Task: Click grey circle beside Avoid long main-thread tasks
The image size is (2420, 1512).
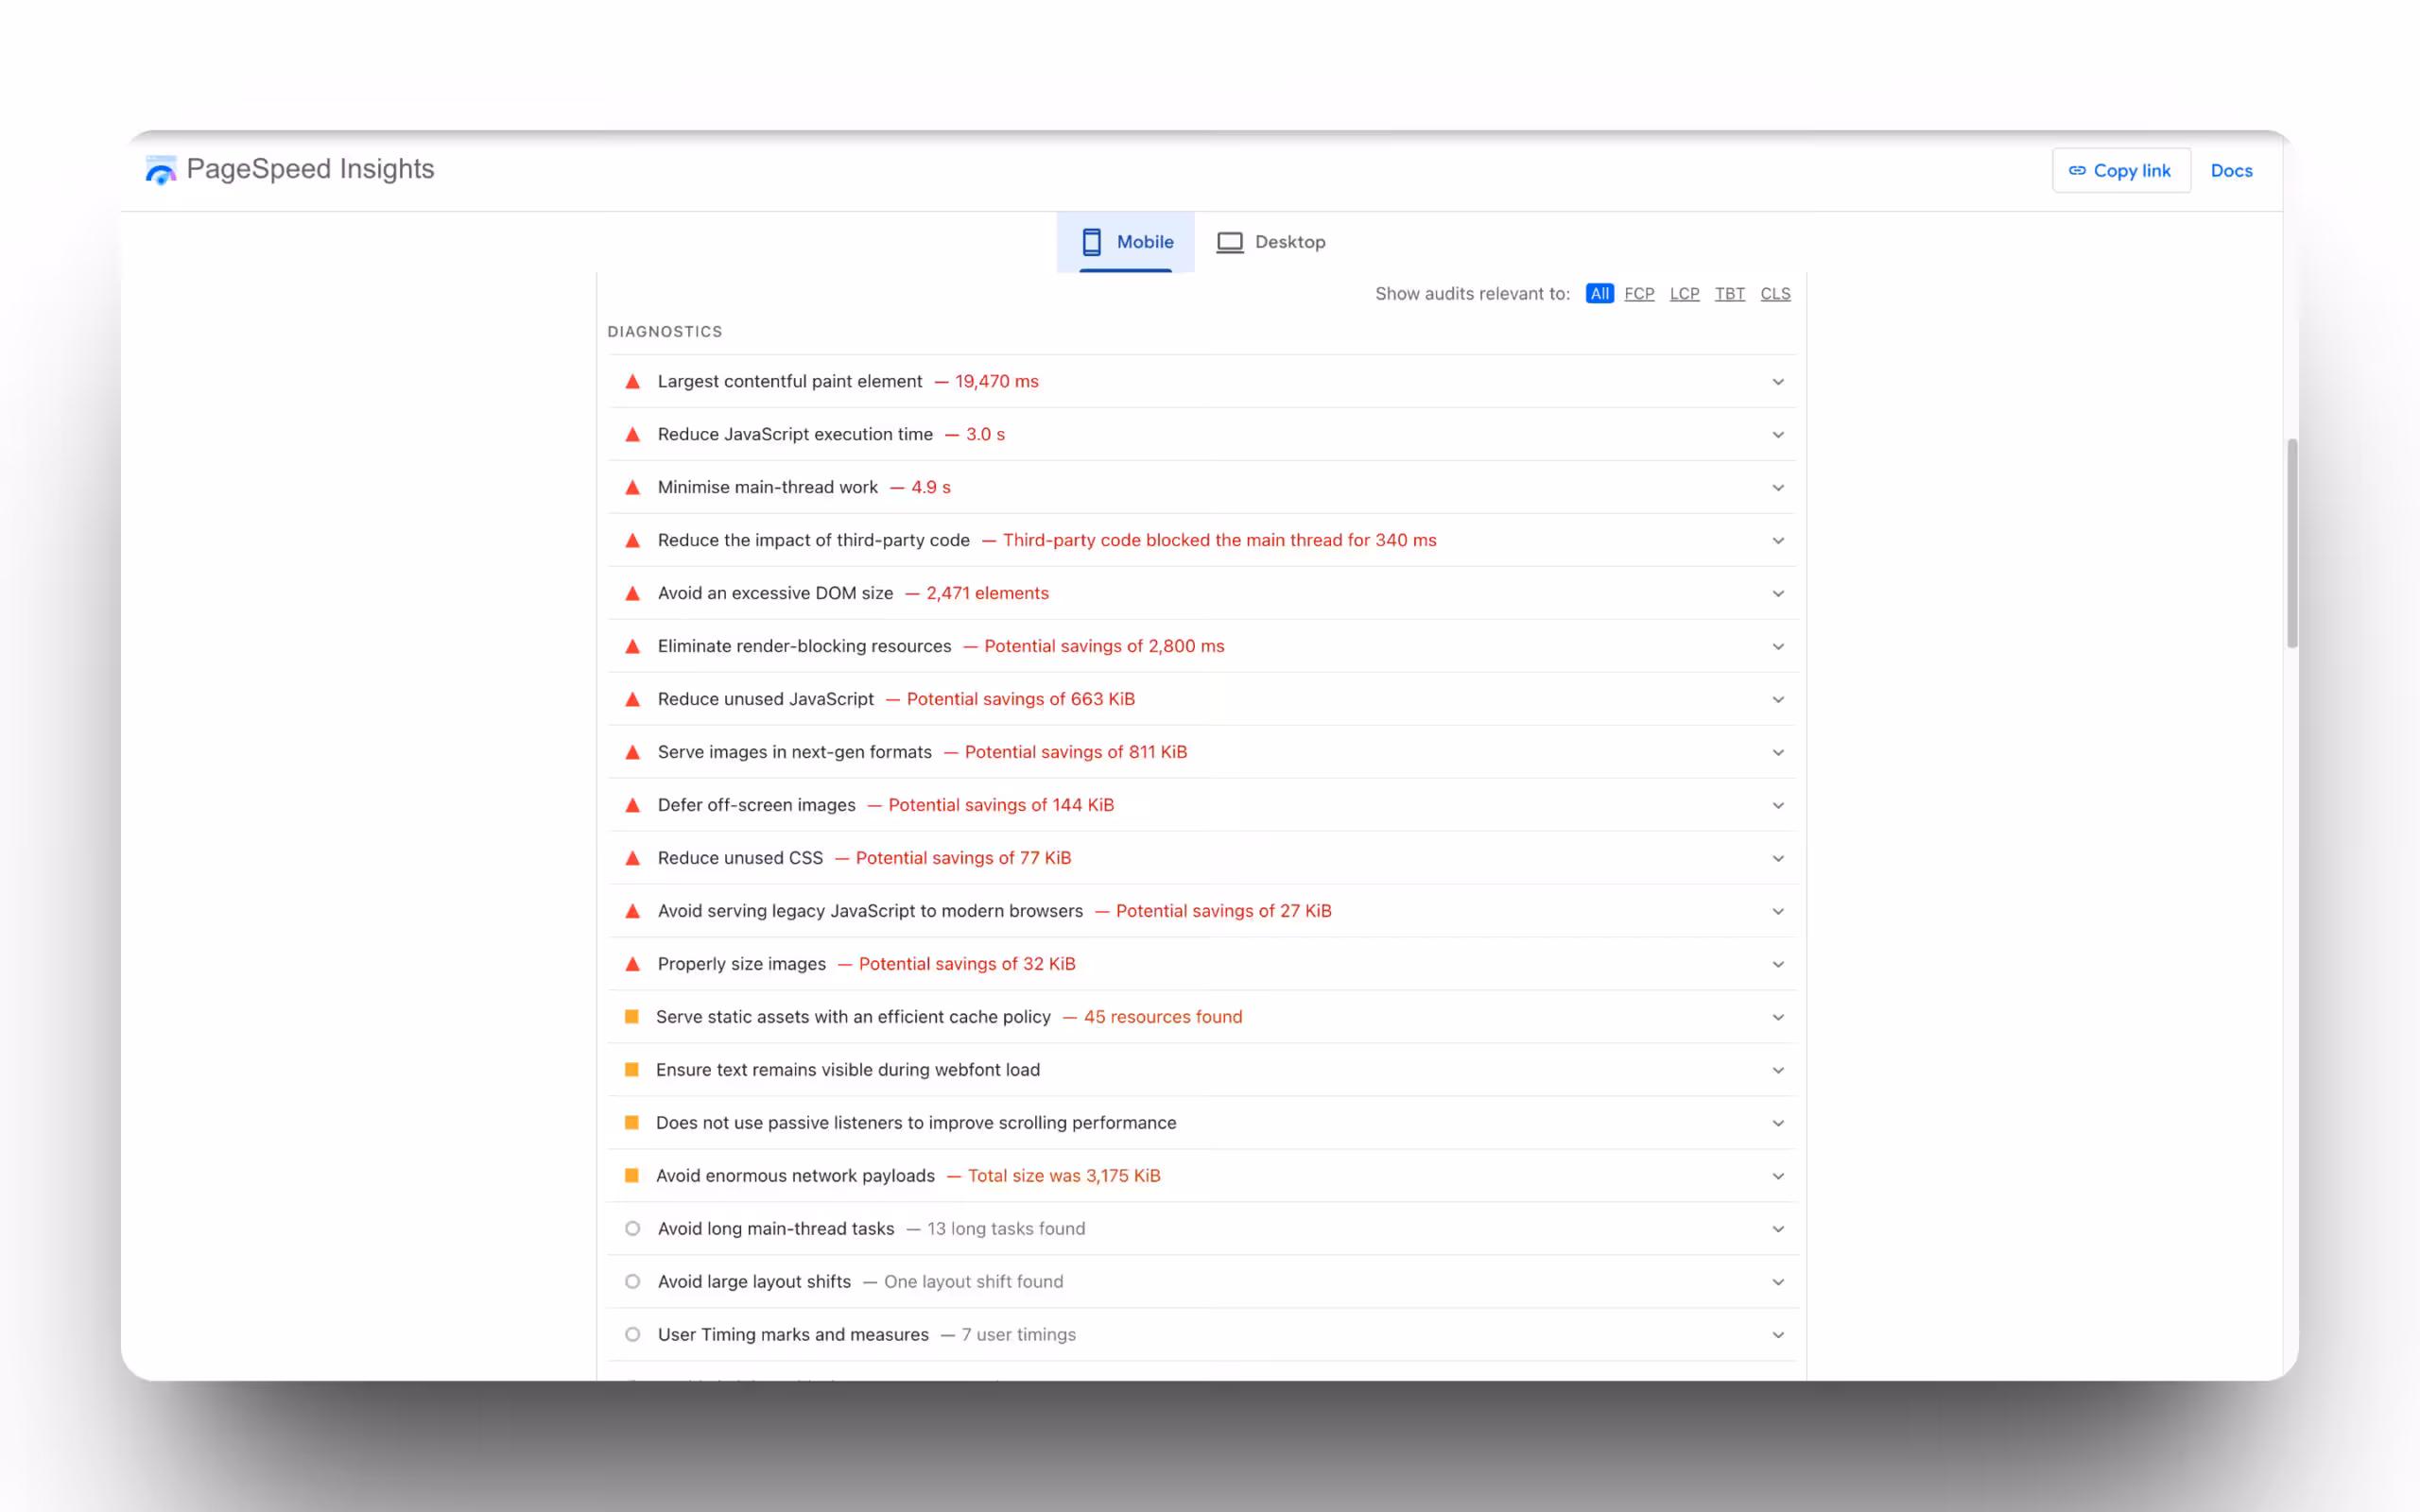Action: tap(632, 1229)
